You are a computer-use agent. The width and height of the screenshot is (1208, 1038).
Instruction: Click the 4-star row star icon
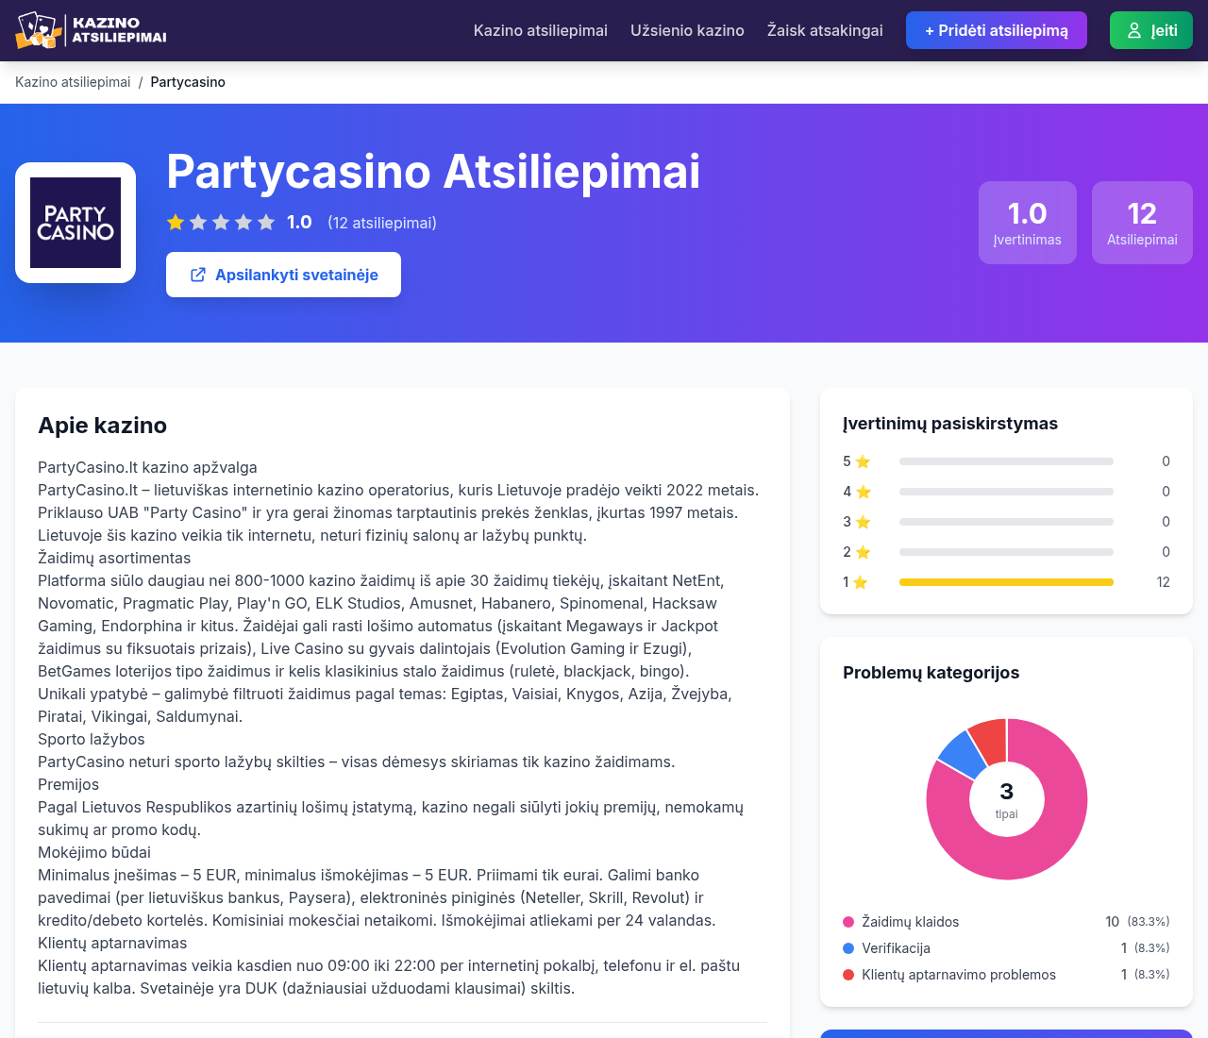[x=863, y=492]
